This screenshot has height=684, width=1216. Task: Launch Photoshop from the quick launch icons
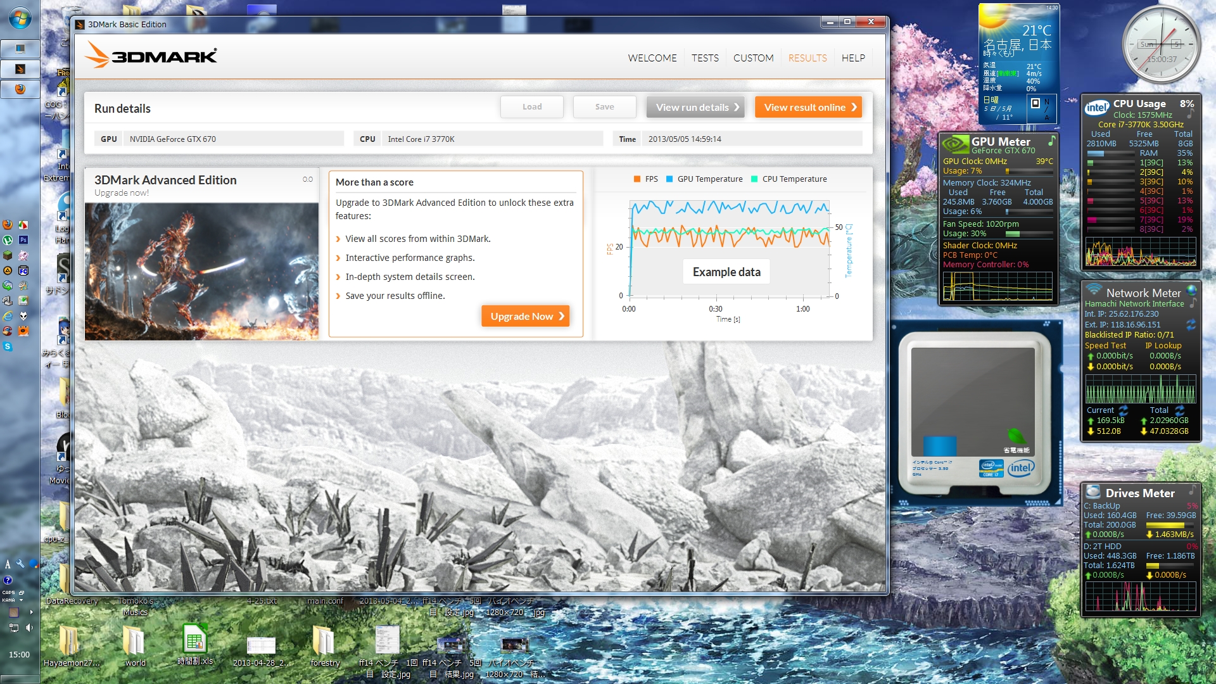pos(23,240)
